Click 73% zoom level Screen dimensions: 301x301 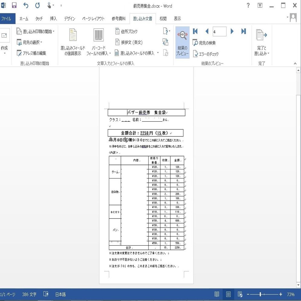coord(291,294)
